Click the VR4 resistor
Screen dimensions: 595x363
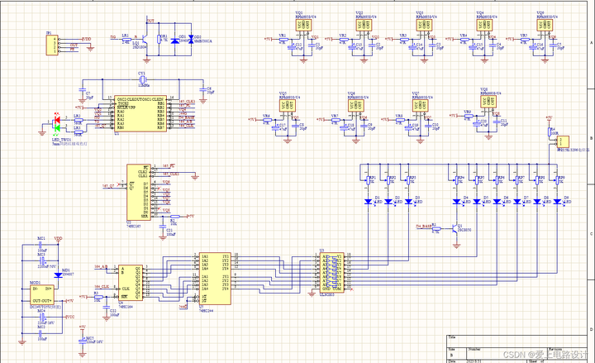464,39
